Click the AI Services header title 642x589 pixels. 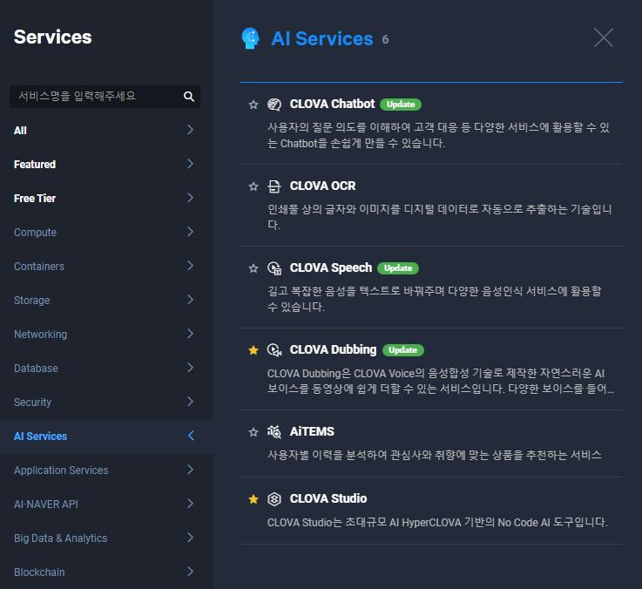[321, 39]
